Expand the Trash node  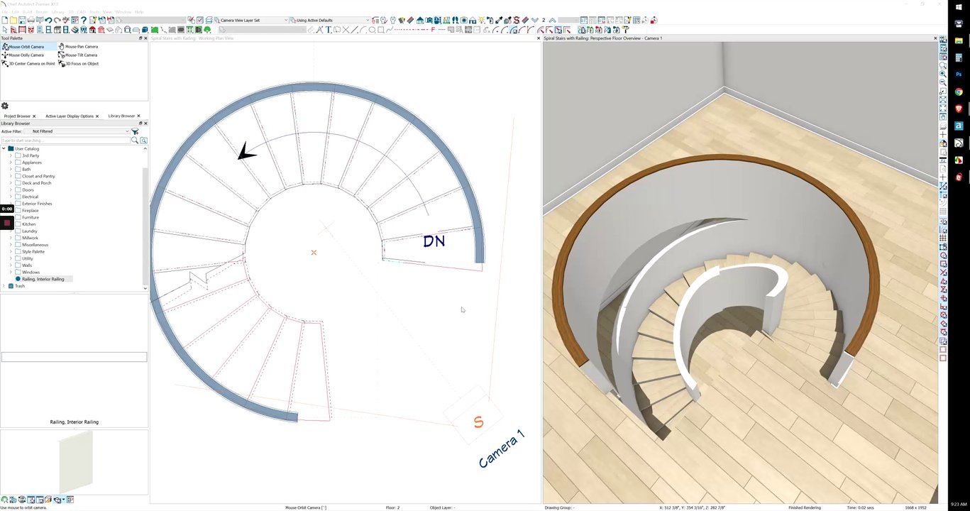click(4, 286)
